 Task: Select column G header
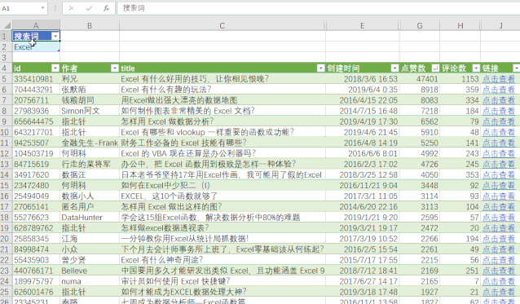[420, 25]
